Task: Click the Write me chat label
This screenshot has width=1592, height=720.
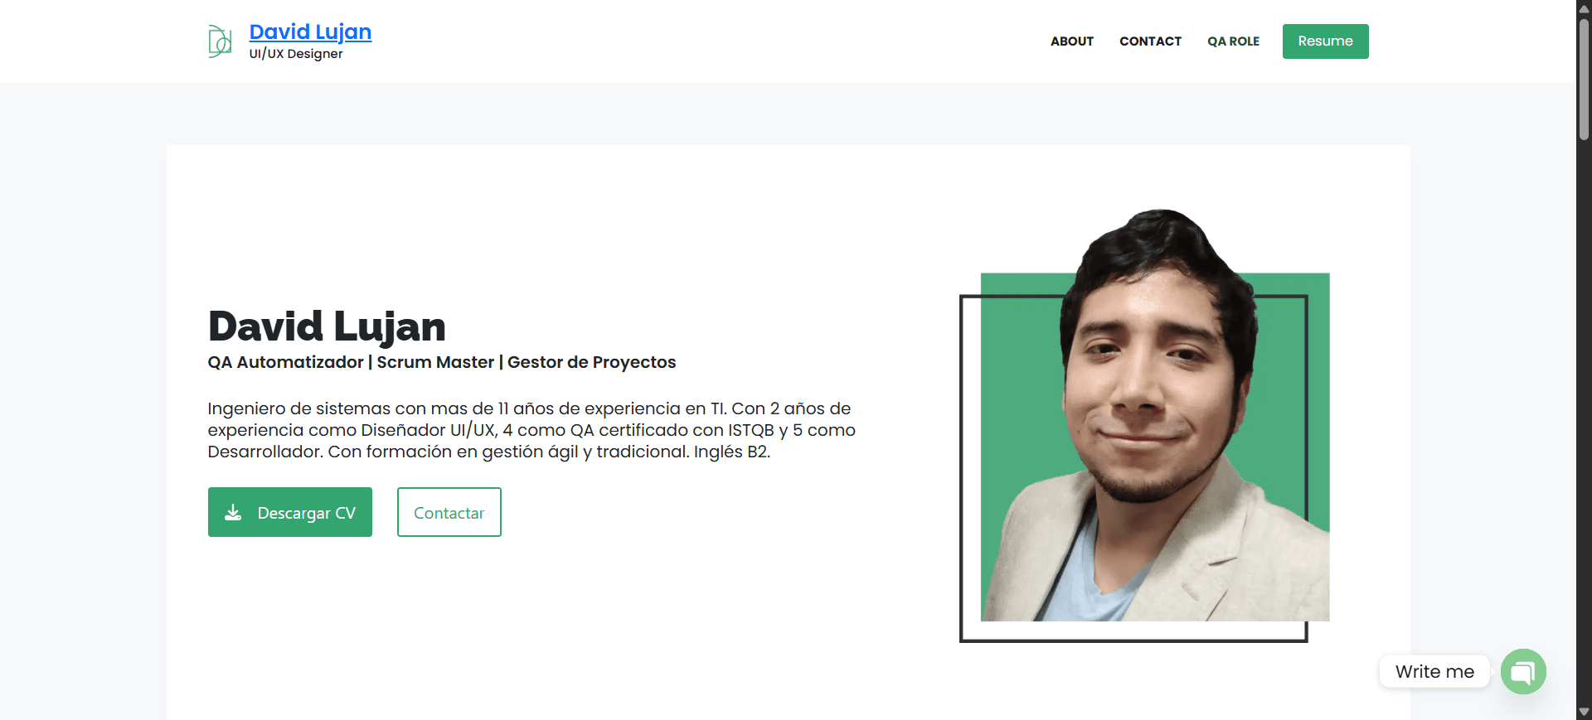Action: point(1434,671)
